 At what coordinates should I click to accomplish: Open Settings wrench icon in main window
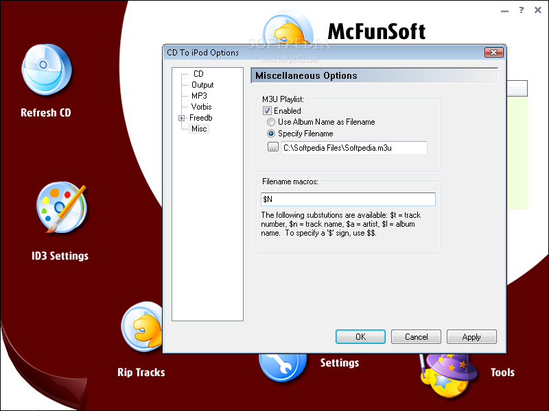[283, 368]
